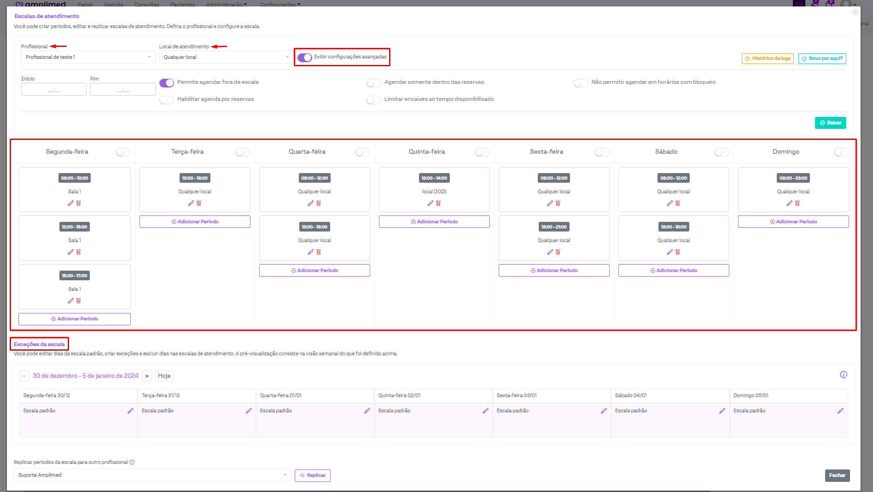Delete the Terça-feira 13:00-18:00 period trash icon
The width and height of the screenshot is (873, 492).
click(199, 203)
